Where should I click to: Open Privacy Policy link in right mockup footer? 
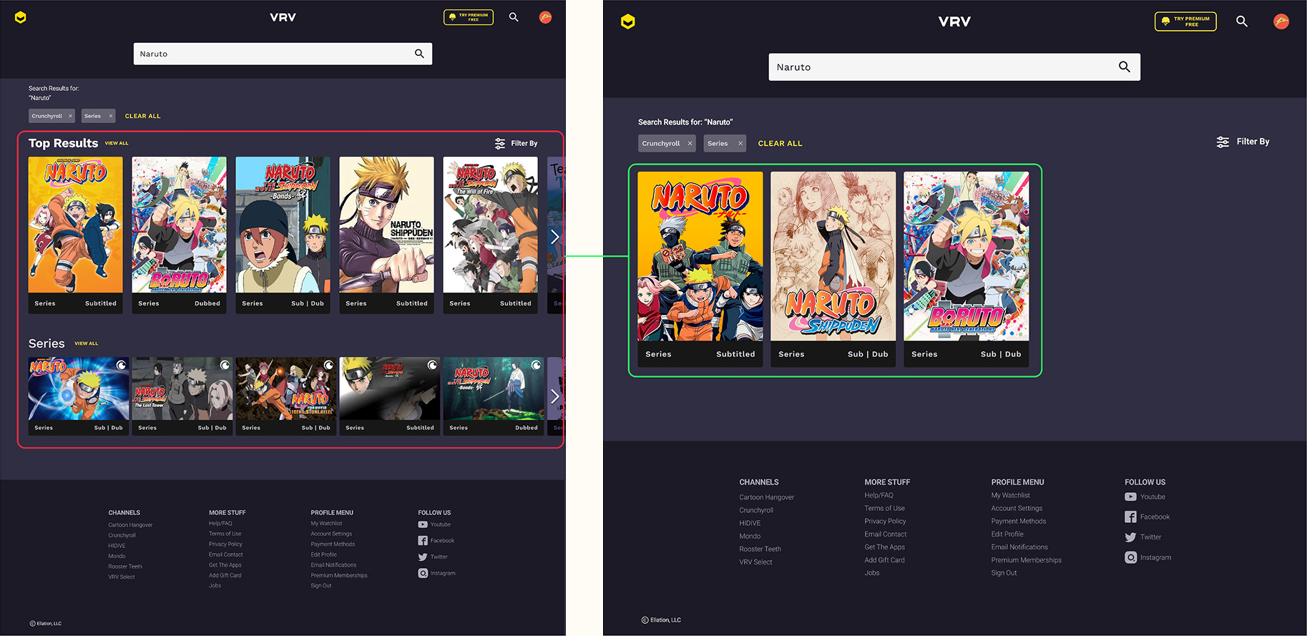pyautogui.click(x=885, y=521)
